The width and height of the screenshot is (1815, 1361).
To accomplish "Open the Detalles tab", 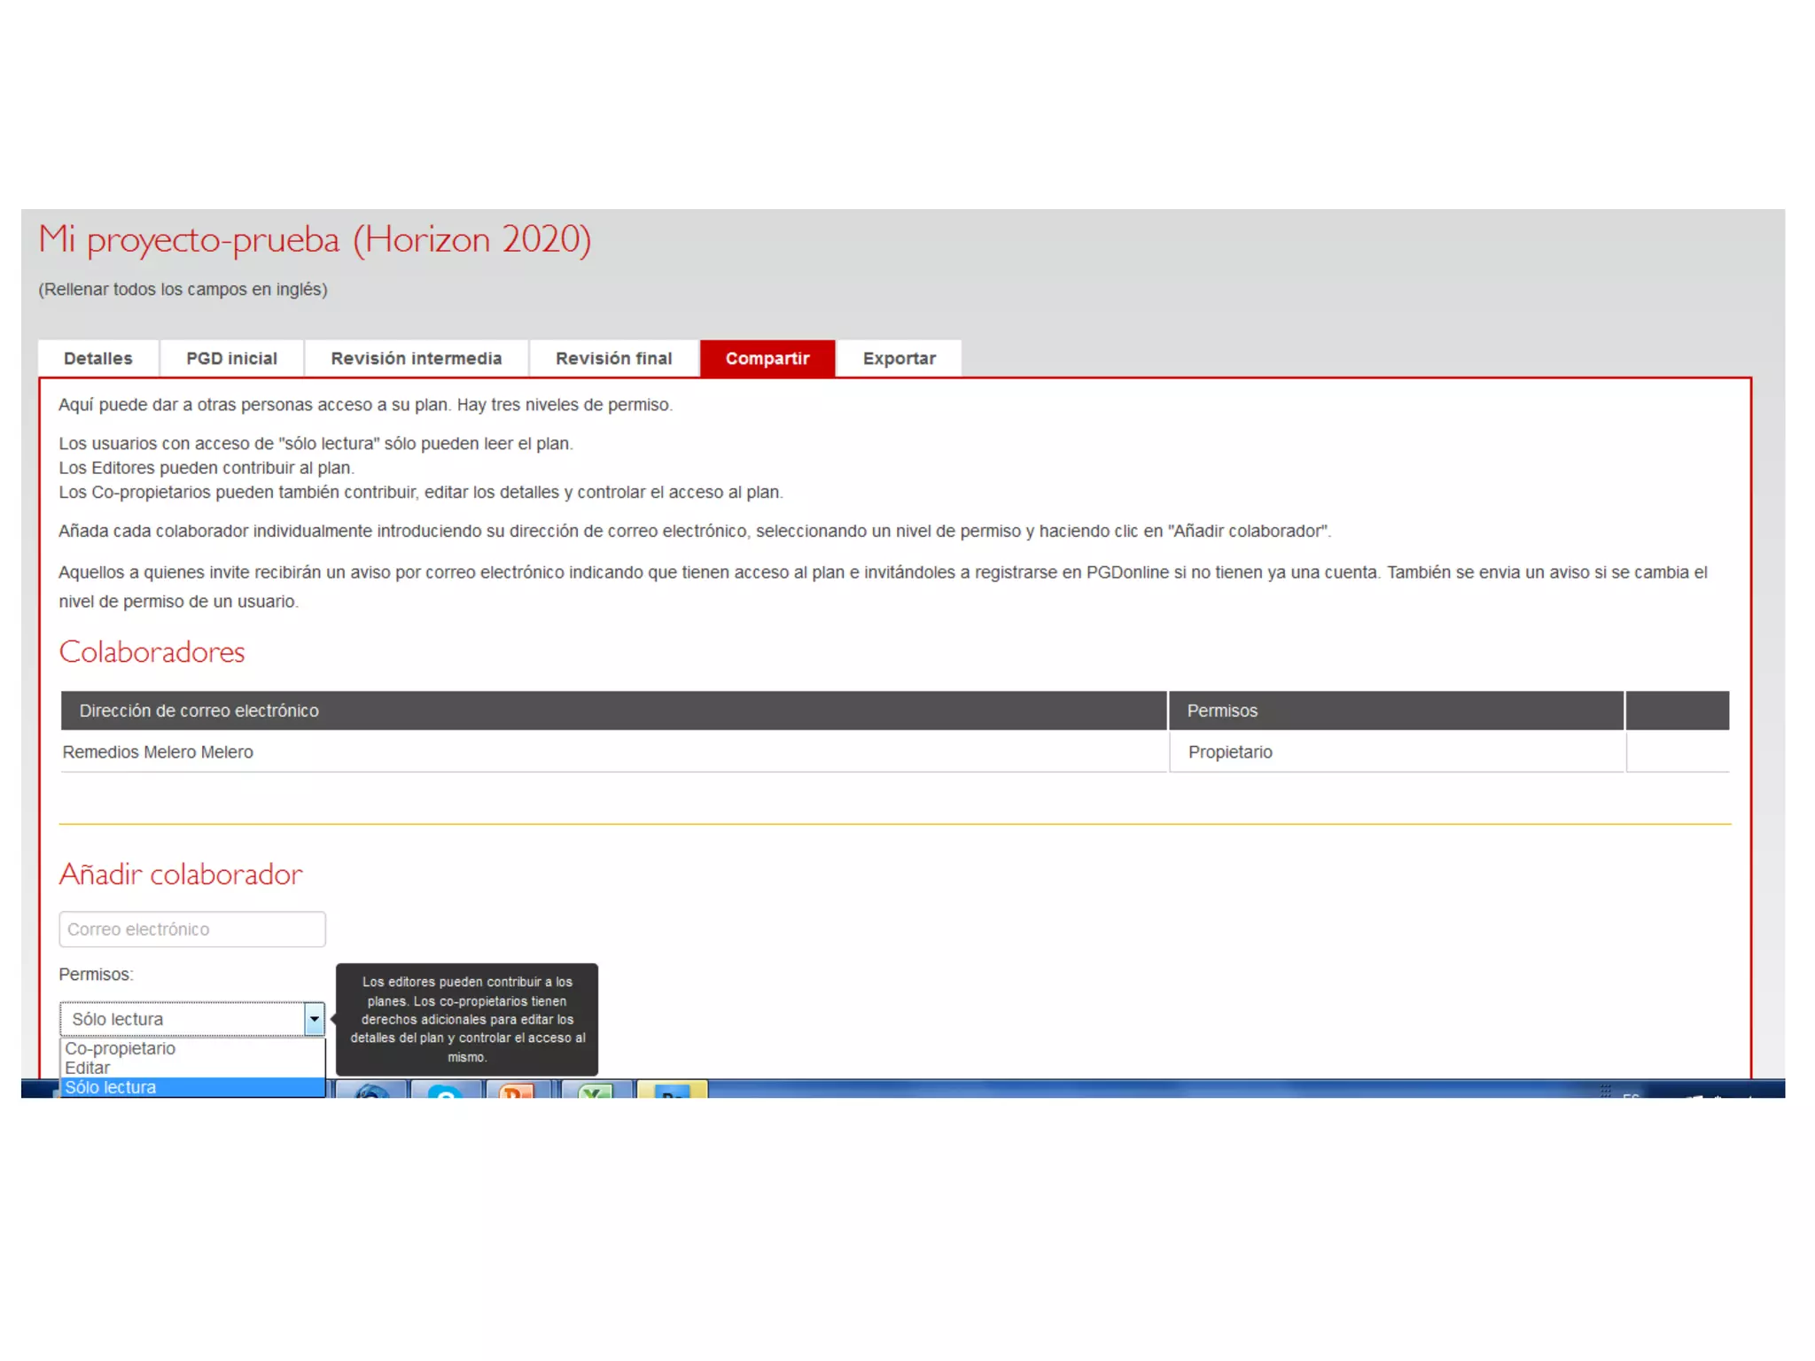I will point(98,358).
